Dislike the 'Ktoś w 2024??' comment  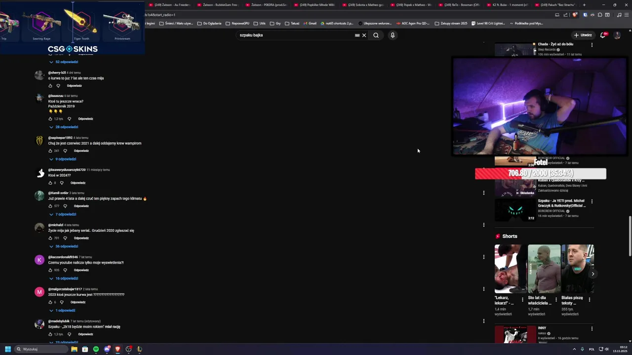[x=62, y=183]
